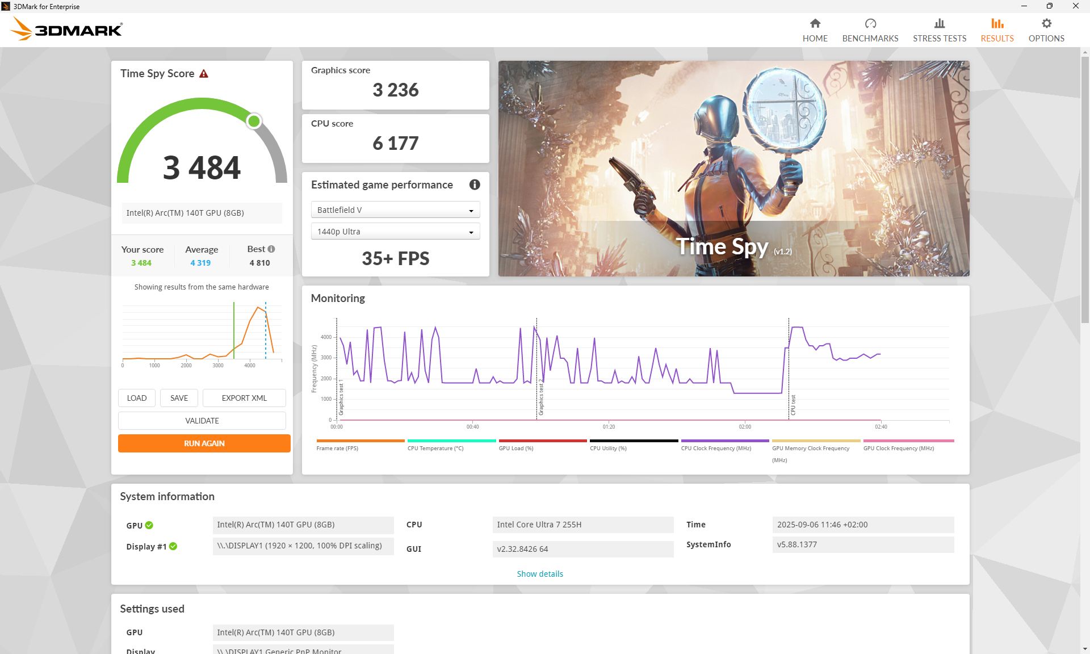Open the Battlefield V game dropdown
Image resolution: width=1090 pixels, height=654 pixels.
pos(395,210)
